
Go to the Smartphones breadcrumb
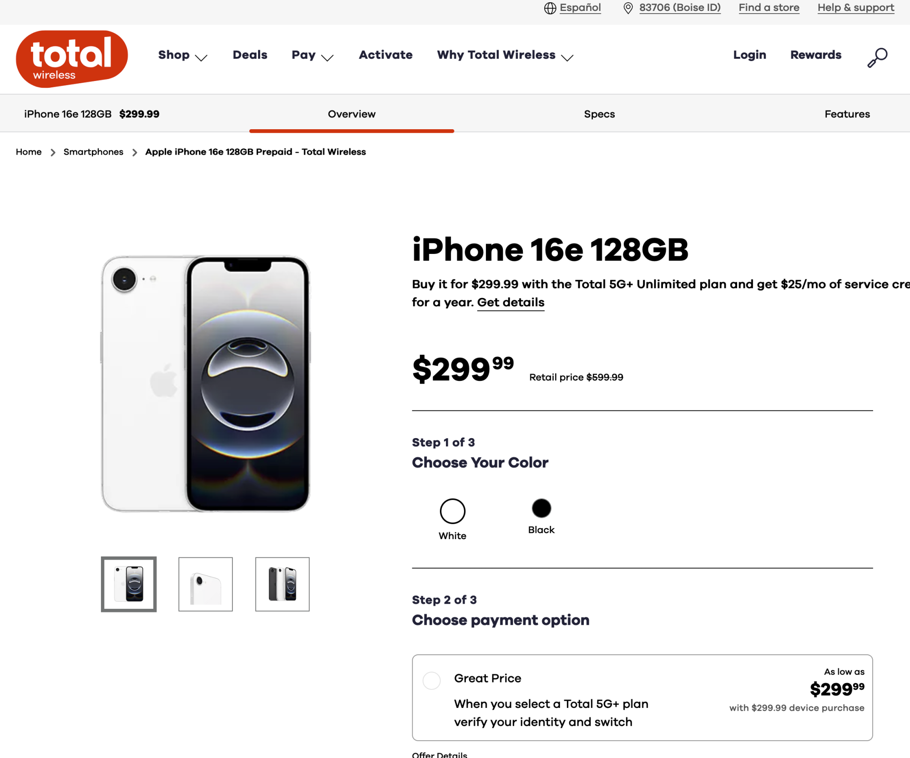point(93,152)
